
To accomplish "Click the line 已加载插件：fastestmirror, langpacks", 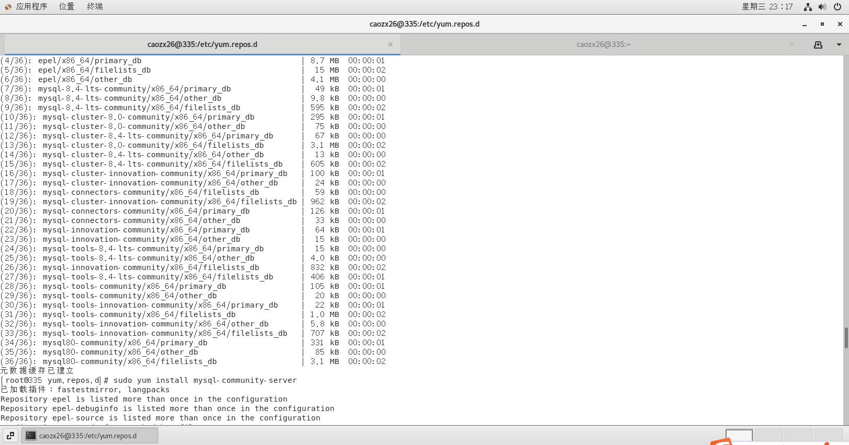I will (85, 390).
